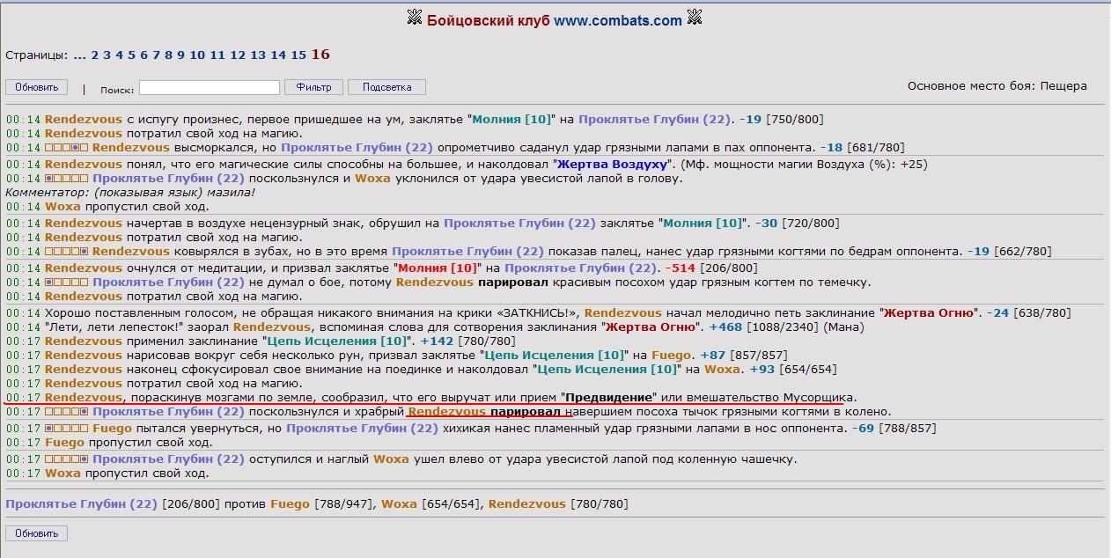Click red 'Молния [10]' in -514 row
Image resolution: width=1111 pixels, height=558 pixels.
coord(438,268)
